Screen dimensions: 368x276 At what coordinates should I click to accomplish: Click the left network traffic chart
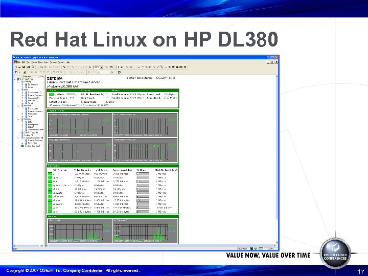coord(80,231)
